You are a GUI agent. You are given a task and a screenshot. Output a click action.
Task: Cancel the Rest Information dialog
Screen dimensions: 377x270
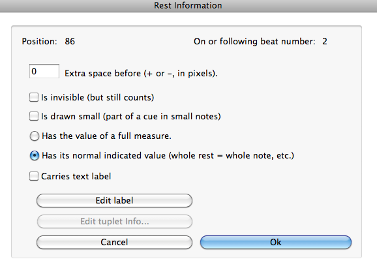pos(114,242)
